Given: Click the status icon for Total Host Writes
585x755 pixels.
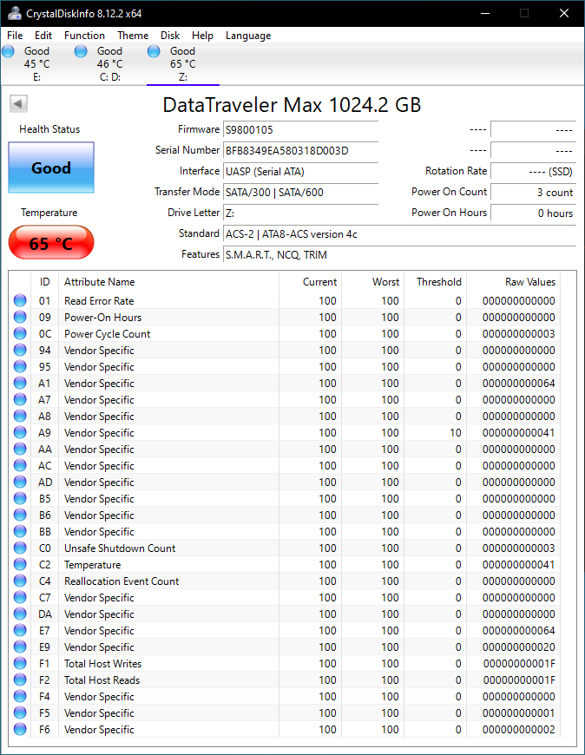Looking at the screenshot, I should [x=20, y=663].
